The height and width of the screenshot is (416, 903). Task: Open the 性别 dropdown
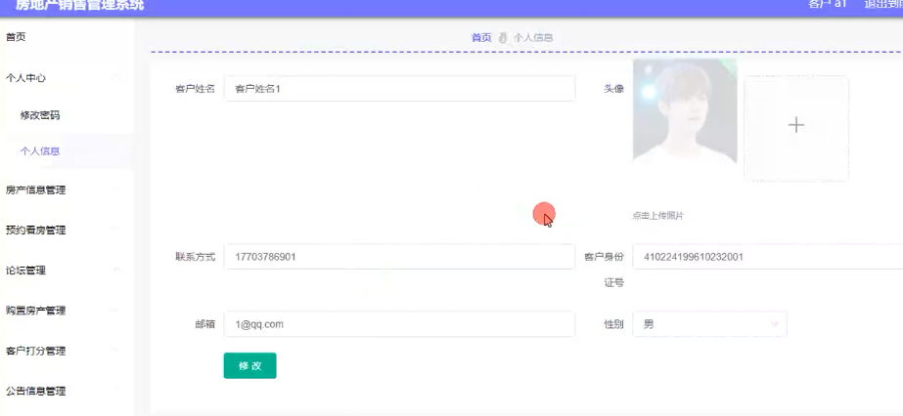(709, 324)
